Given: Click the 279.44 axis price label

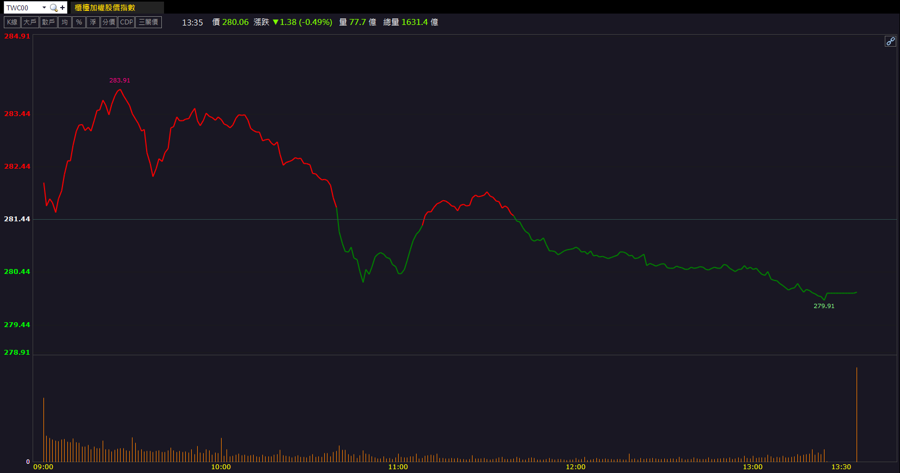Looking at the screenshot, I should [x=17, y=325].
